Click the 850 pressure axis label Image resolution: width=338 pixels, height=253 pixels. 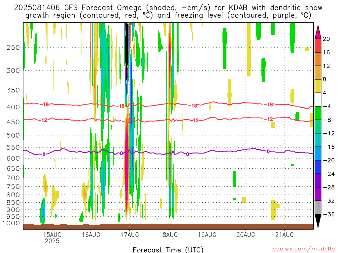(13, 203)
